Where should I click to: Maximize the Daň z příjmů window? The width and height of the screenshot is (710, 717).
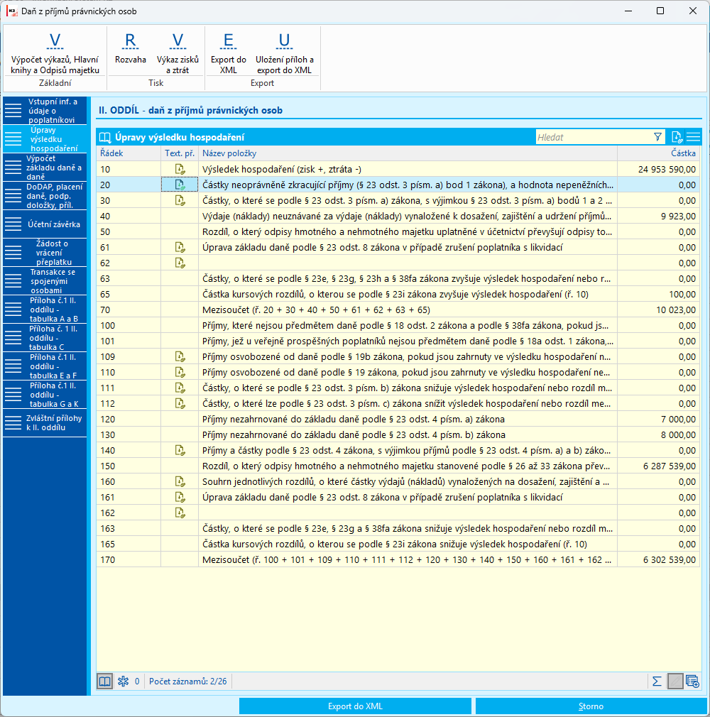tap(660, 11)
